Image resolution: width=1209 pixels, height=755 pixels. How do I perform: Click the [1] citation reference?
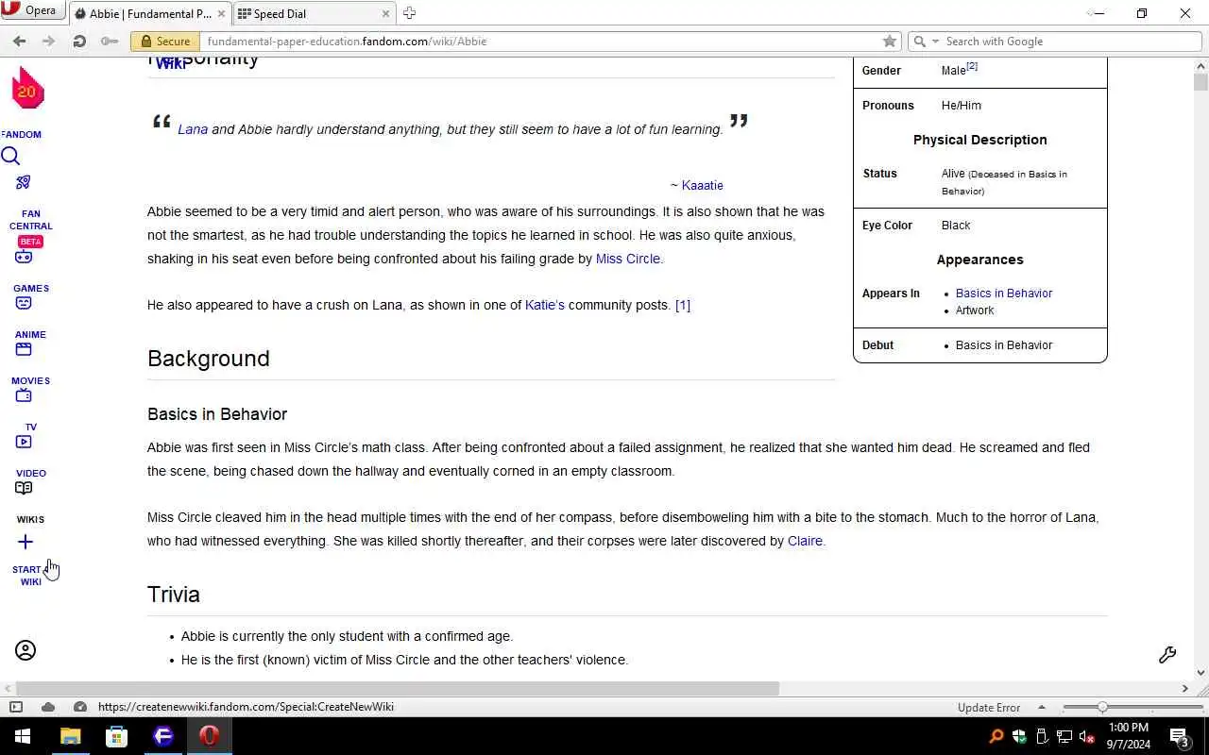[683, 305]
